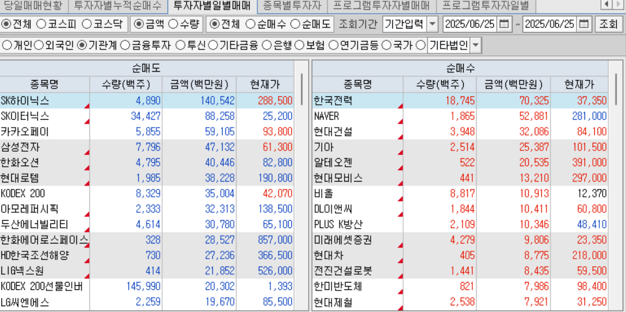626x312 pixels.
Task: Sort by 금액(백만원) in 순매도 table
Action: 199,84
